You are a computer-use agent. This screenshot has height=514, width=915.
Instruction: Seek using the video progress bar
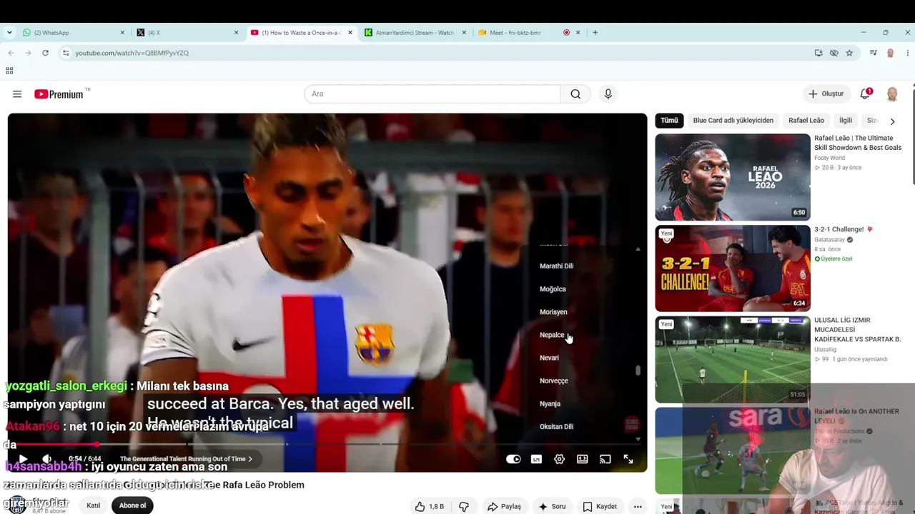[327, 445]
